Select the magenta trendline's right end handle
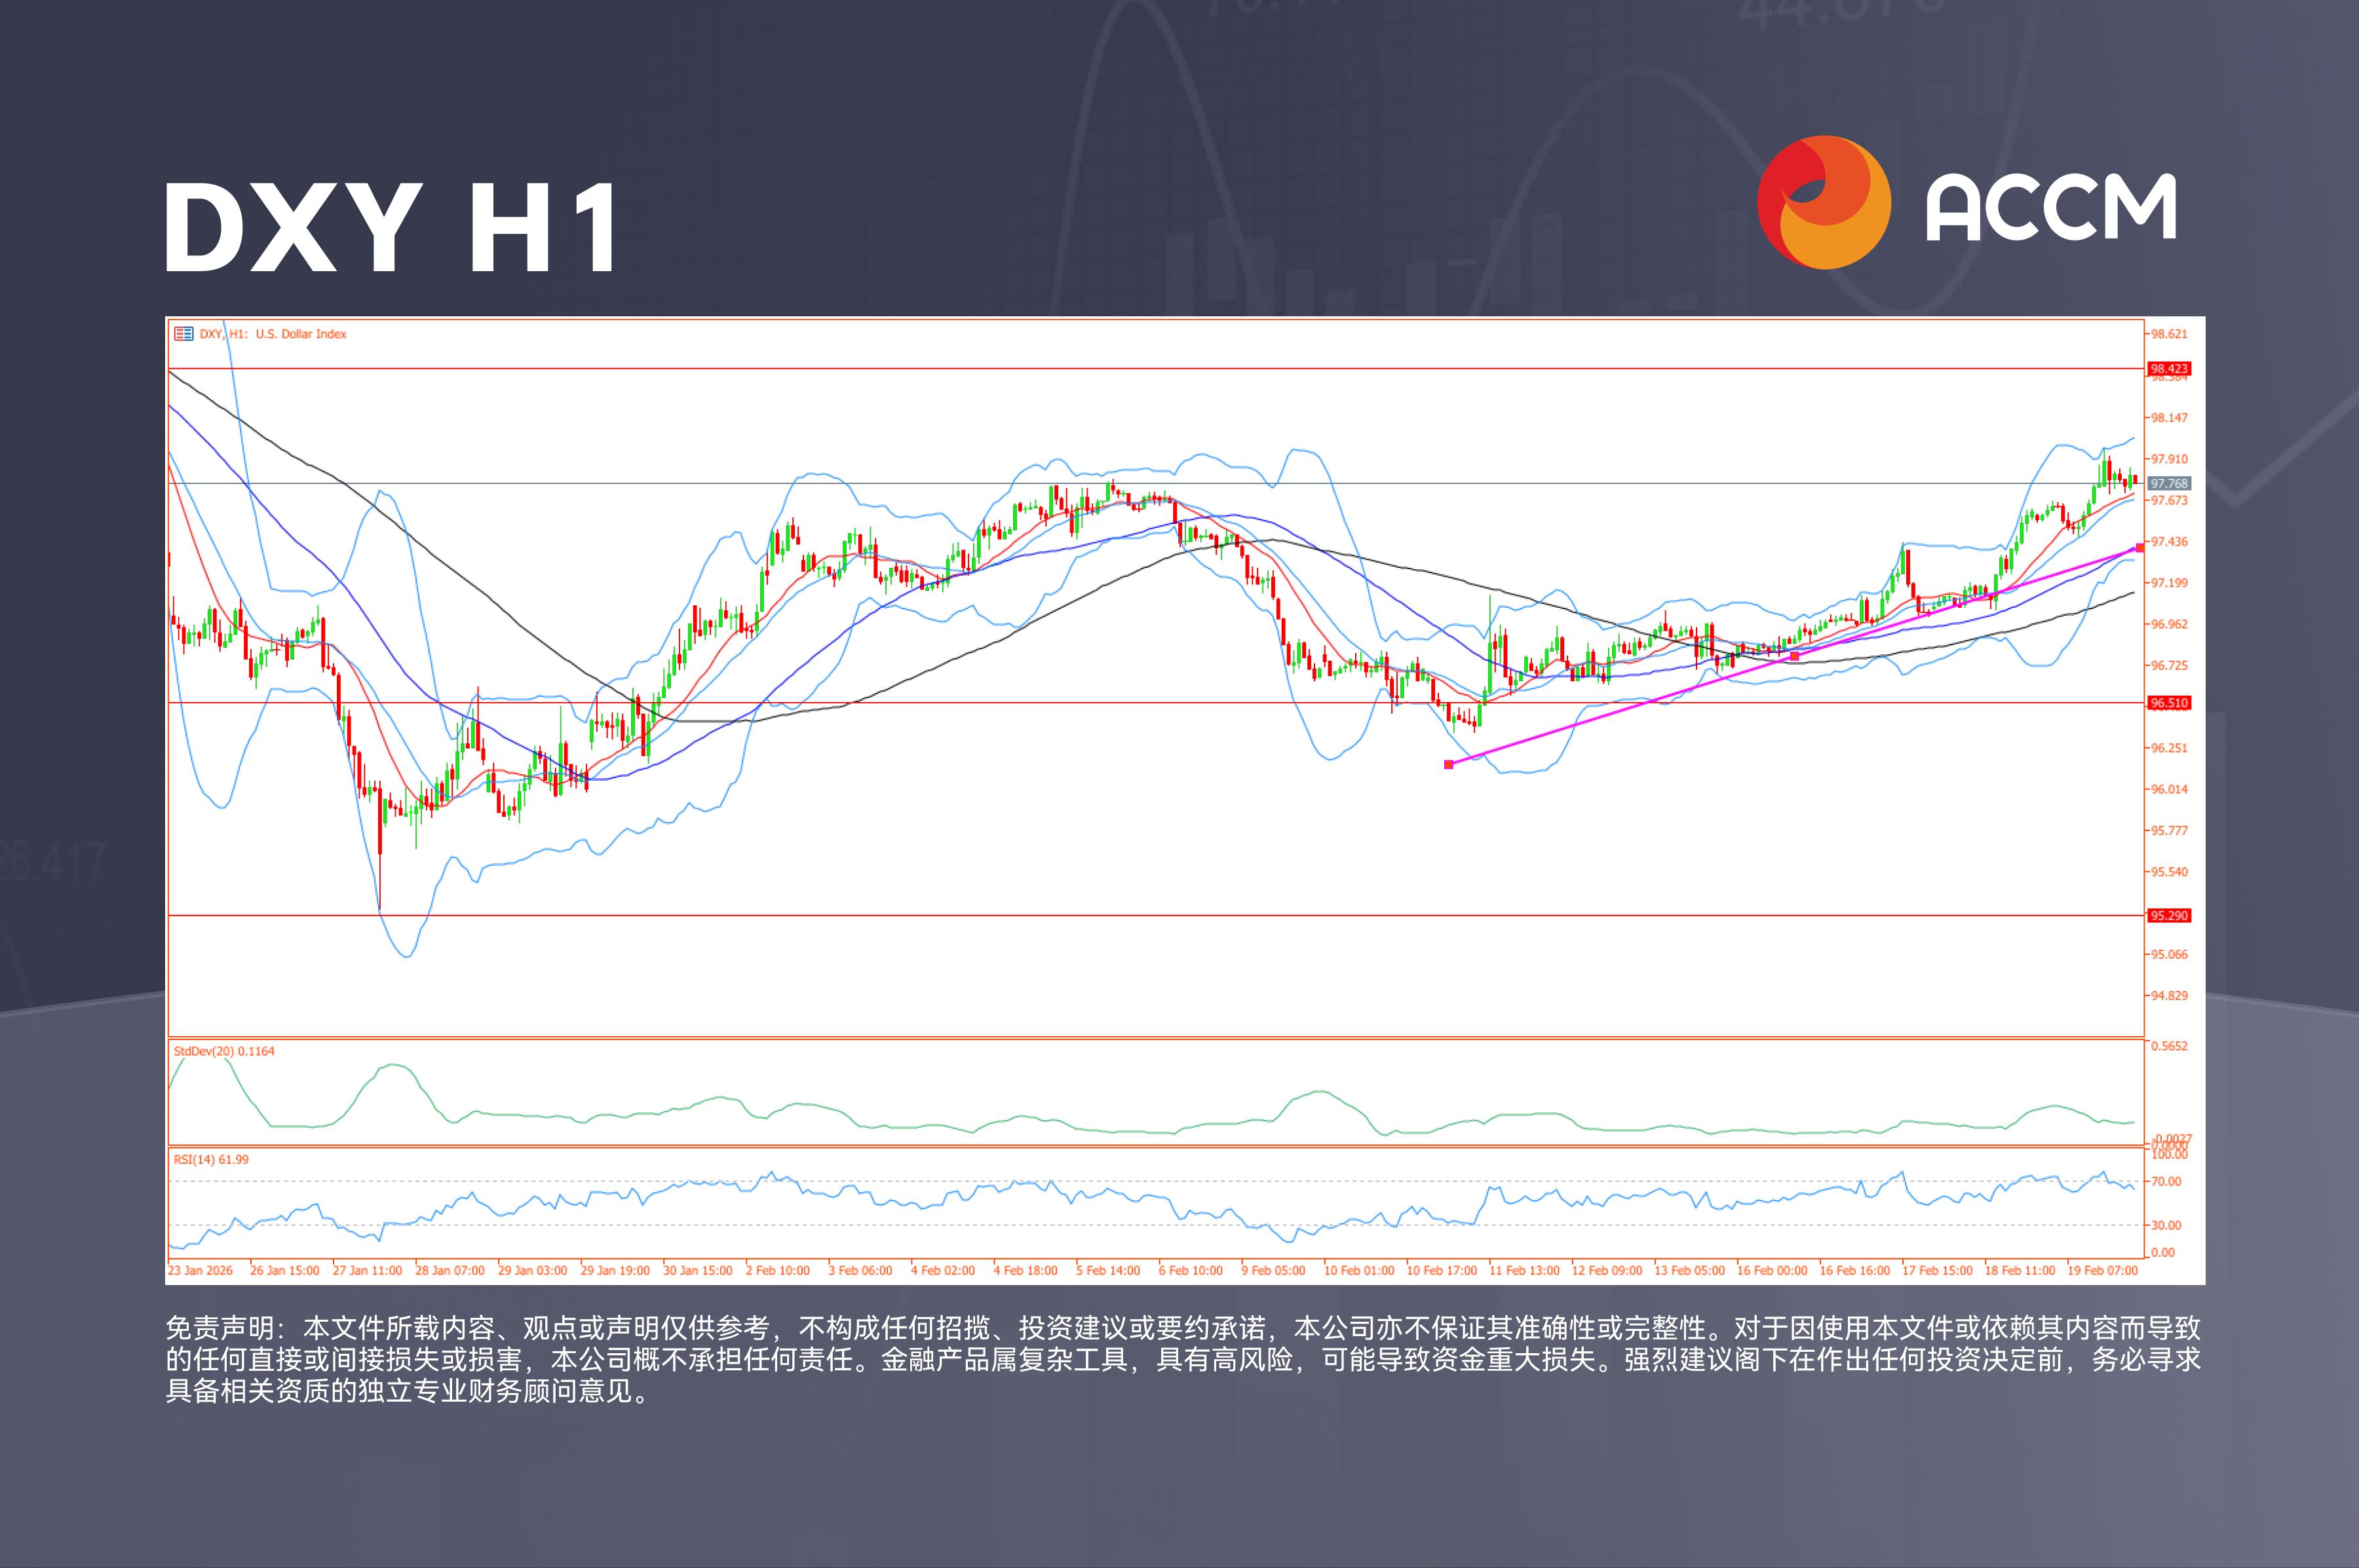2359x1568 pixels. point(2140,547)
